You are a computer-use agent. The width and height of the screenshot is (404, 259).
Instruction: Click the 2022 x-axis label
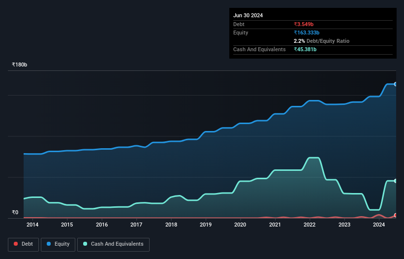point(310,225)
